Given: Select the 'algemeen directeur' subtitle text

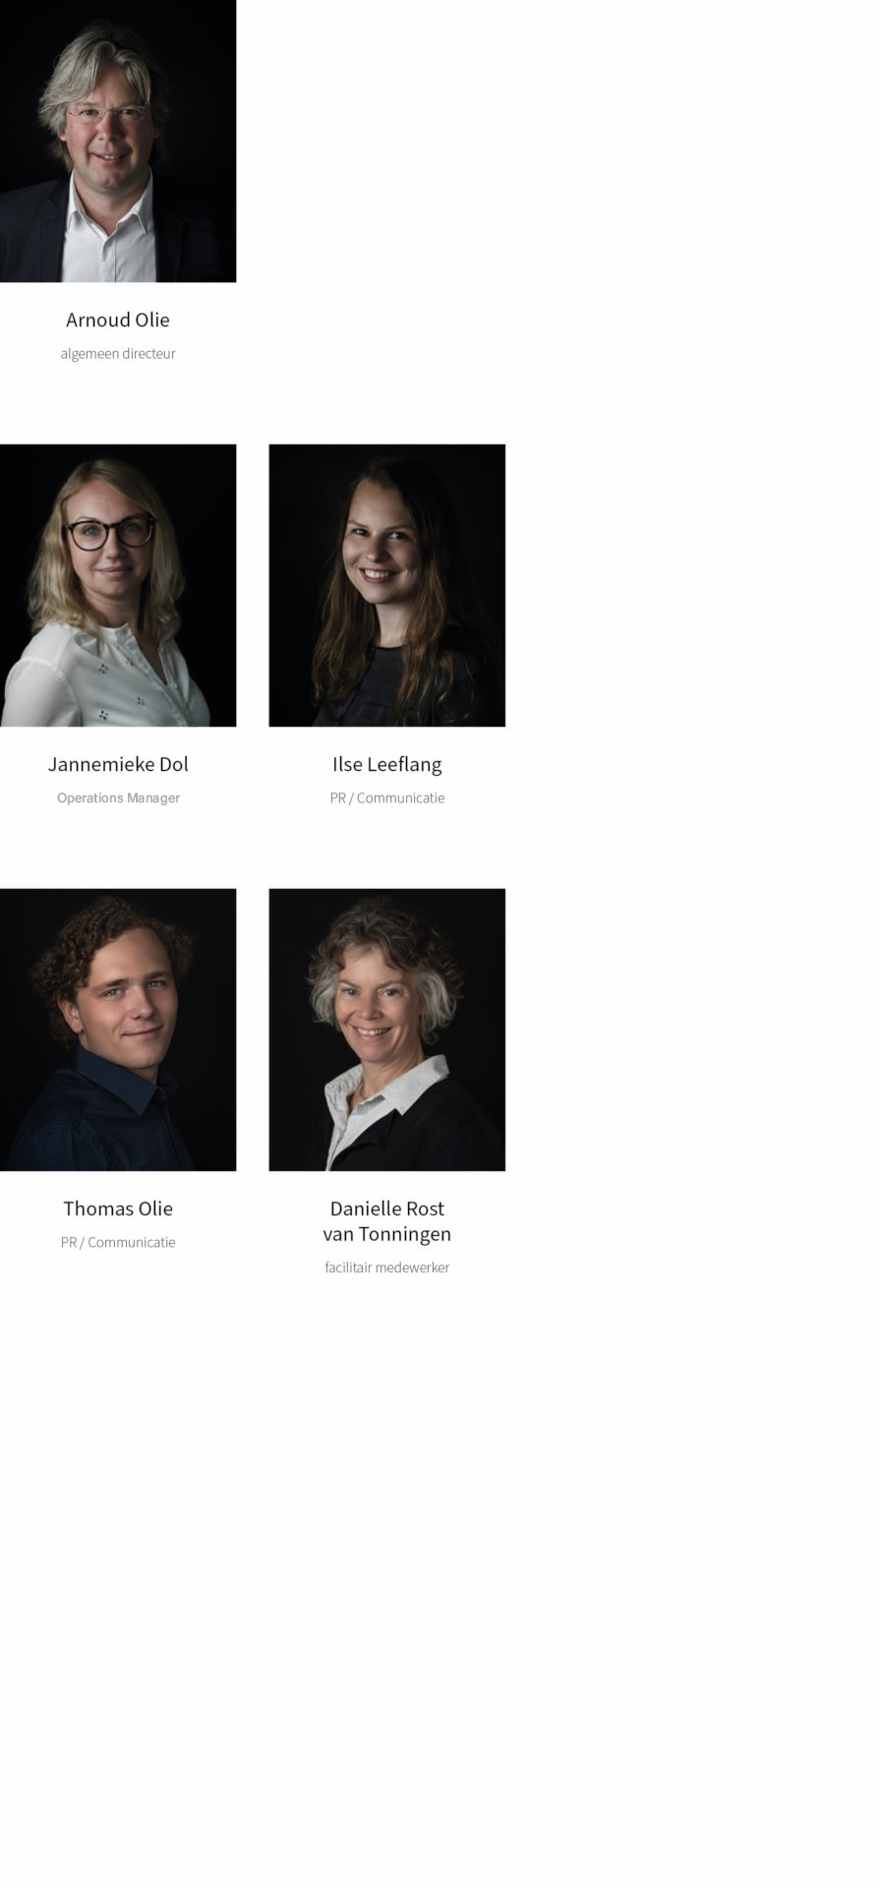Looking at the screenshot, I should 118,353.
